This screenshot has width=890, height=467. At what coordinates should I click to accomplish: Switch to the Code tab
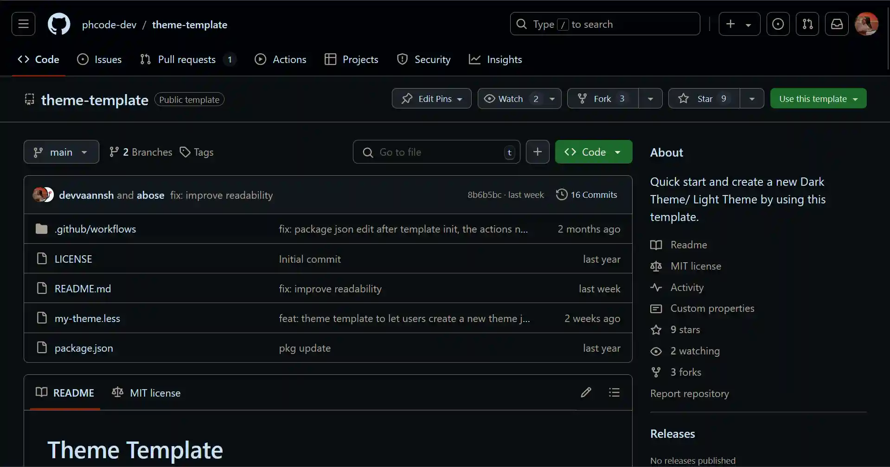(x=38, y=59)
